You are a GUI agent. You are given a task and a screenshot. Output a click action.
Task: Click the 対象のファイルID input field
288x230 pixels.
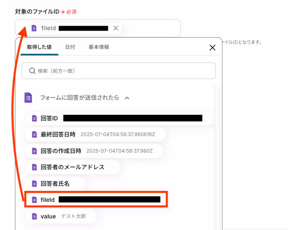pyautogui.click(x=98, y=28)
